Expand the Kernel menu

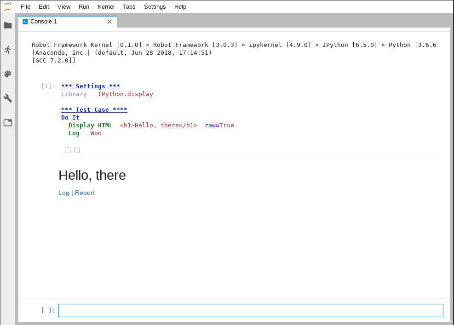tap(106, 6)
